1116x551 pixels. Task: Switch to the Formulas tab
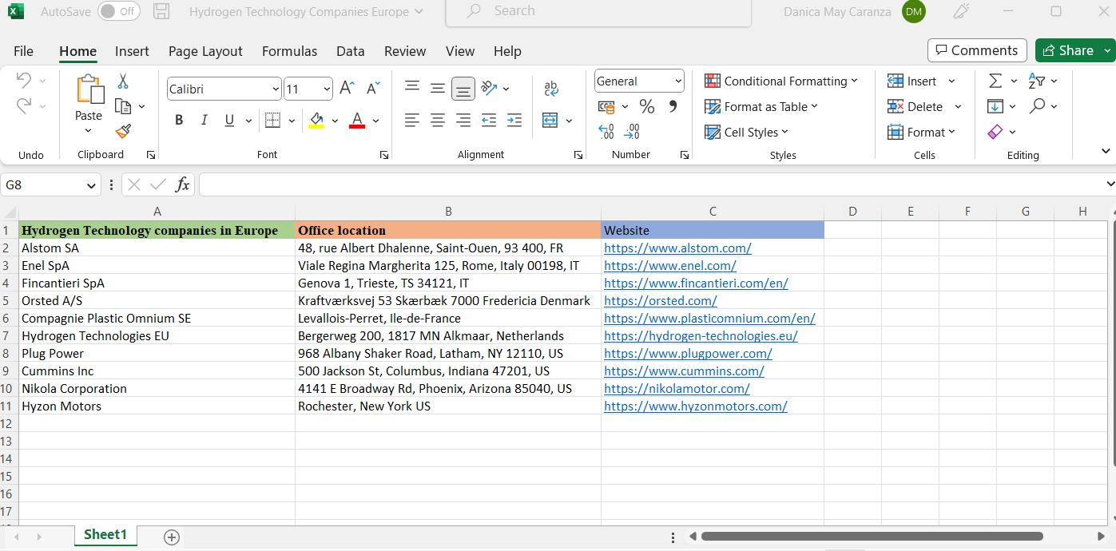[x=289, y=51]
